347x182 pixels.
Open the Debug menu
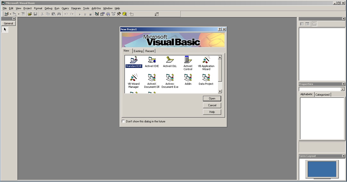48,8
